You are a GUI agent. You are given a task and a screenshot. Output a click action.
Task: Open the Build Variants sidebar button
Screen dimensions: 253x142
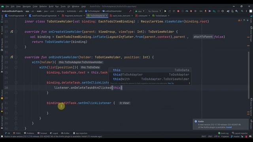[x=2, y=122]
